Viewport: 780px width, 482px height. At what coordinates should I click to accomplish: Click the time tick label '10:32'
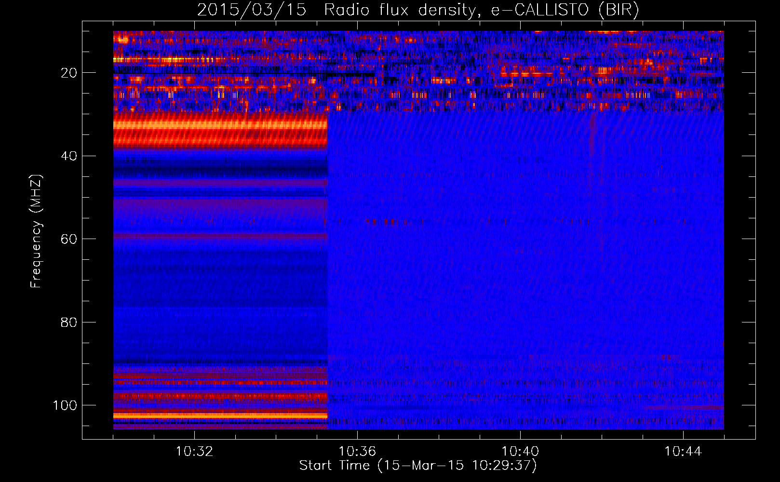[194, 452]
